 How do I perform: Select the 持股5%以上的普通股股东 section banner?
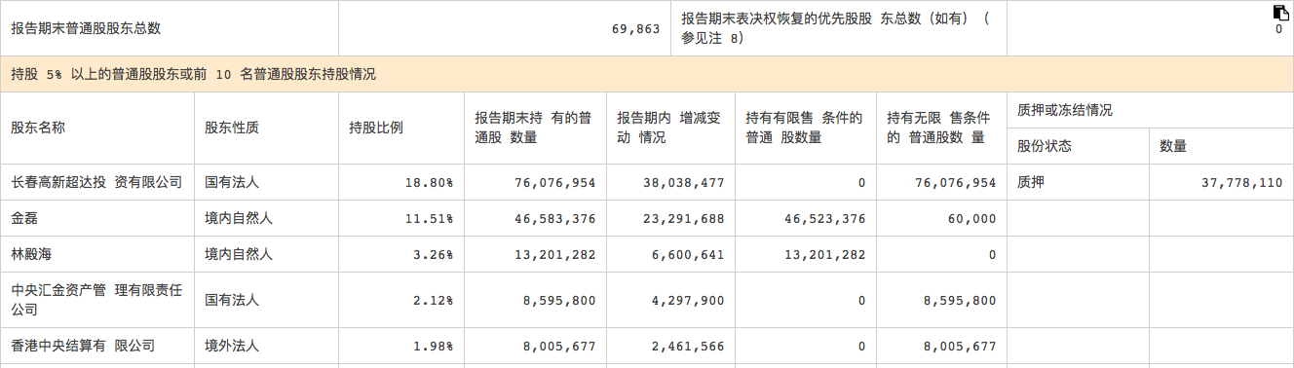647,74
